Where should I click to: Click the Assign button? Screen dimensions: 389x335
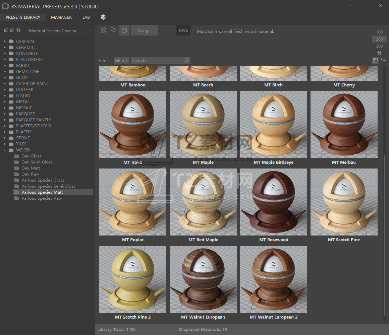point(144,30)
